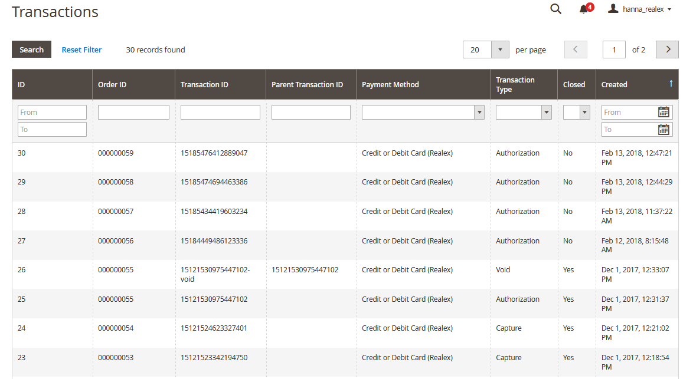693x379 pixels.
Task: Click the previous page arrow
Action: (576, 50)
